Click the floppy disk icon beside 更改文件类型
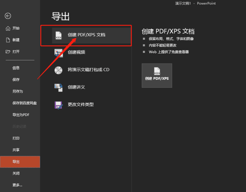This screenshot has width=246, height=192. tap(59, 105)
